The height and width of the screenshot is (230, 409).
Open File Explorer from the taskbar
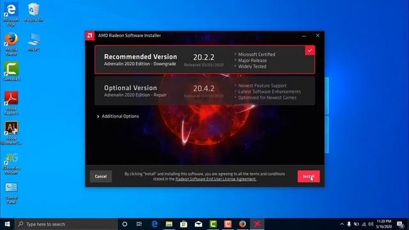169,224
